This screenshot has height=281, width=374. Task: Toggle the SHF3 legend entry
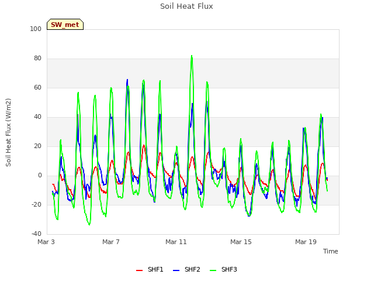[223, 269]
